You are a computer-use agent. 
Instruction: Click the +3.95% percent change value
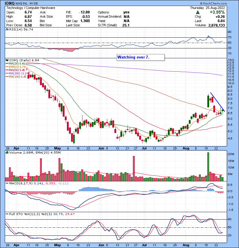coord(217,12)
